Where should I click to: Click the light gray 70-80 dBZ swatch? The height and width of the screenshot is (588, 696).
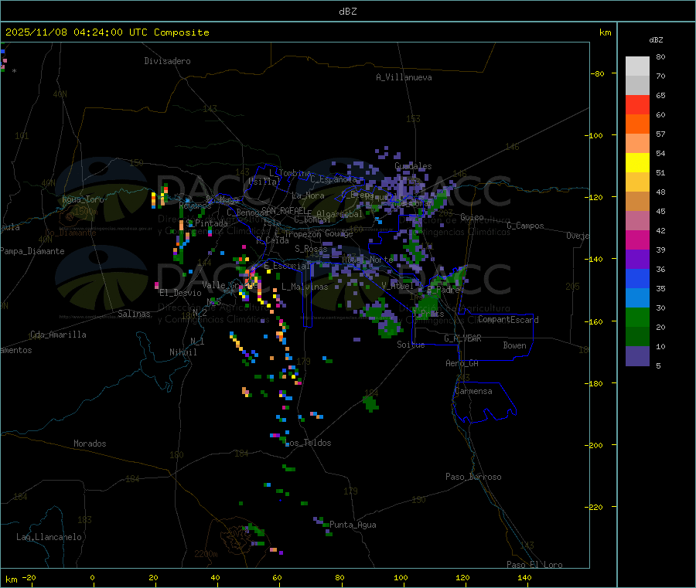(637, 66)
